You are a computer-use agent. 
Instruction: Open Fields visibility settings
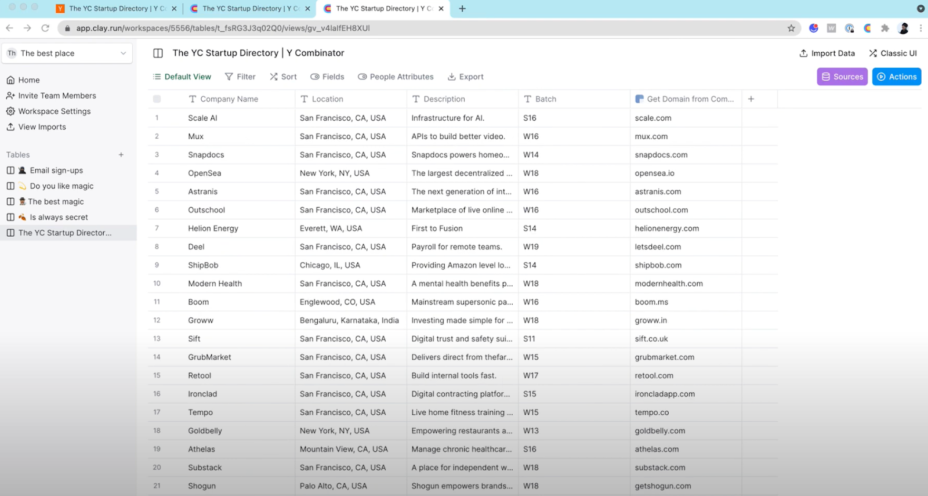point(327,77)
